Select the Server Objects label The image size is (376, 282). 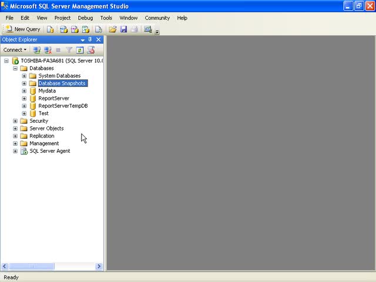[x=46, y=129]
